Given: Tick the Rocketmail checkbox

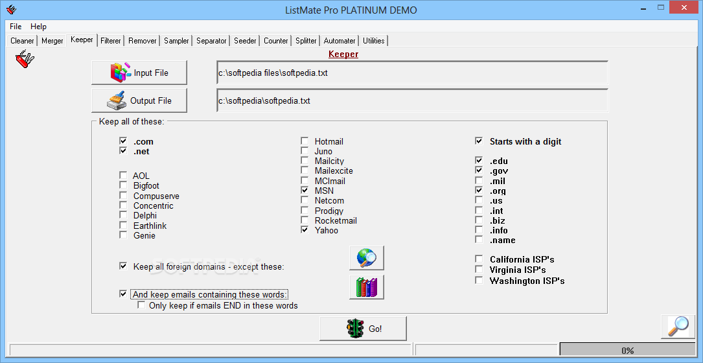Looking at the screenshot, I should (x=305, y=220).
